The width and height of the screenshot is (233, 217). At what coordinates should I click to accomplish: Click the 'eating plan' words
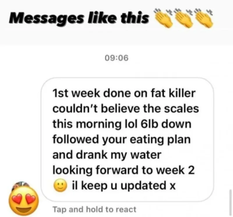[160, 140]
